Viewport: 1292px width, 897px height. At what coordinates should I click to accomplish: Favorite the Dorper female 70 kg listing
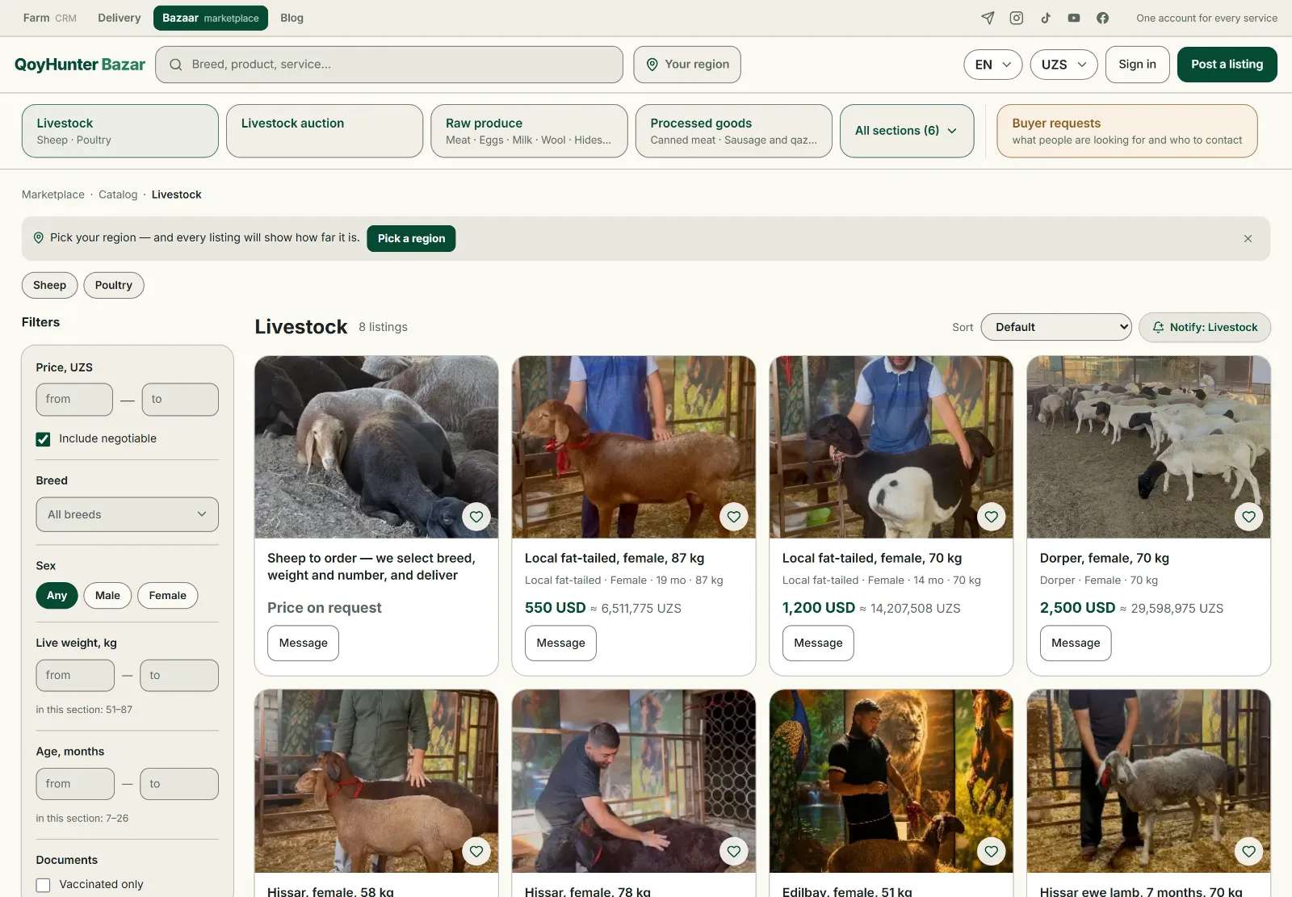point(1249,517)
